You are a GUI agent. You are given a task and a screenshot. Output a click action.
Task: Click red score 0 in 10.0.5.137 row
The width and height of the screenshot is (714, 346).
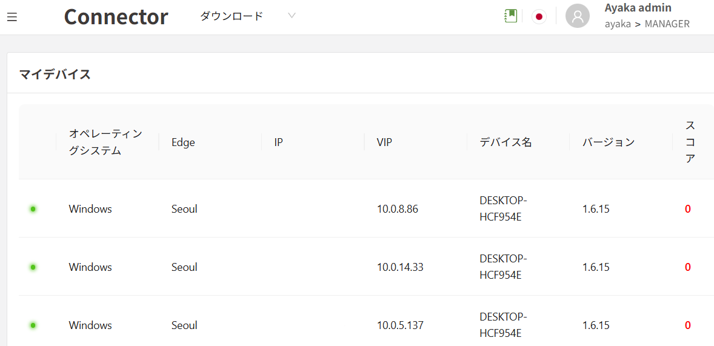coord(688,325)
